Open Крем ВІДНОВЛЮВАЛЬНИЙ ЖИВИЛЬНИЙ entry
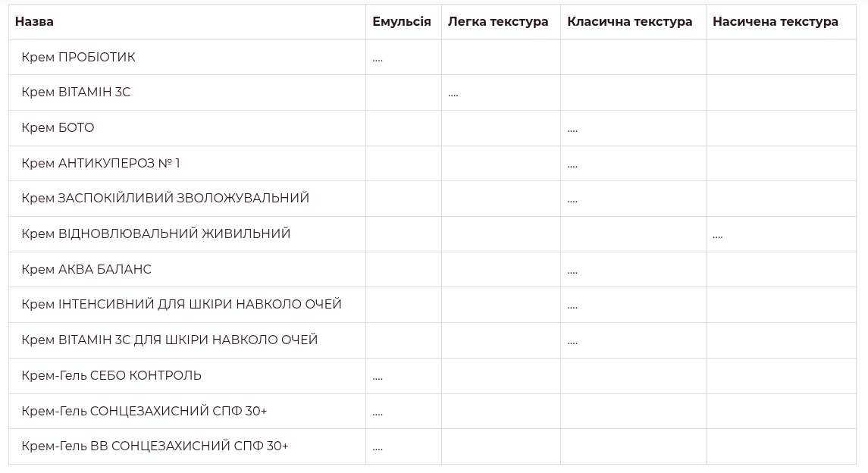Screen dimensions: 868x473 pos(155,233)
